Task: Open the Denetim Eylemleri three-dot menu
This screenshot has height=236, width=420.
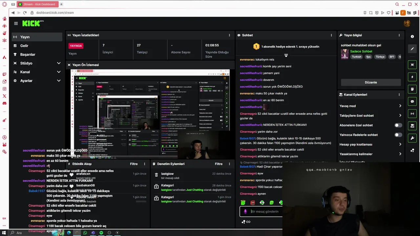Action: coord(229,164)
